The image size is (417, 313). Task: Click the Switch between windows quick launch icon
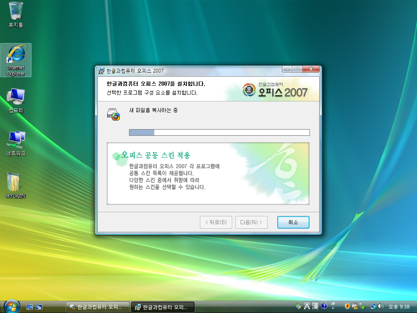(39, 307)
